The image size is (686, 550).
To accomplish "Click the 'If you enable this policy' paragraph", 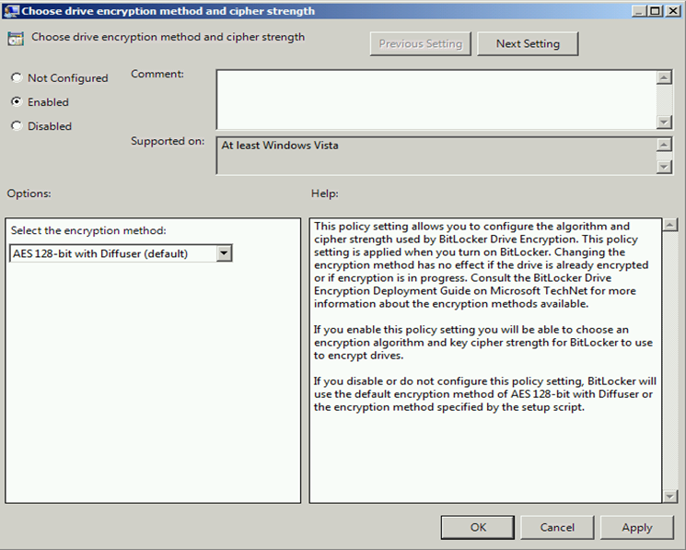I will pyautogui.click(x=483, y=342).
